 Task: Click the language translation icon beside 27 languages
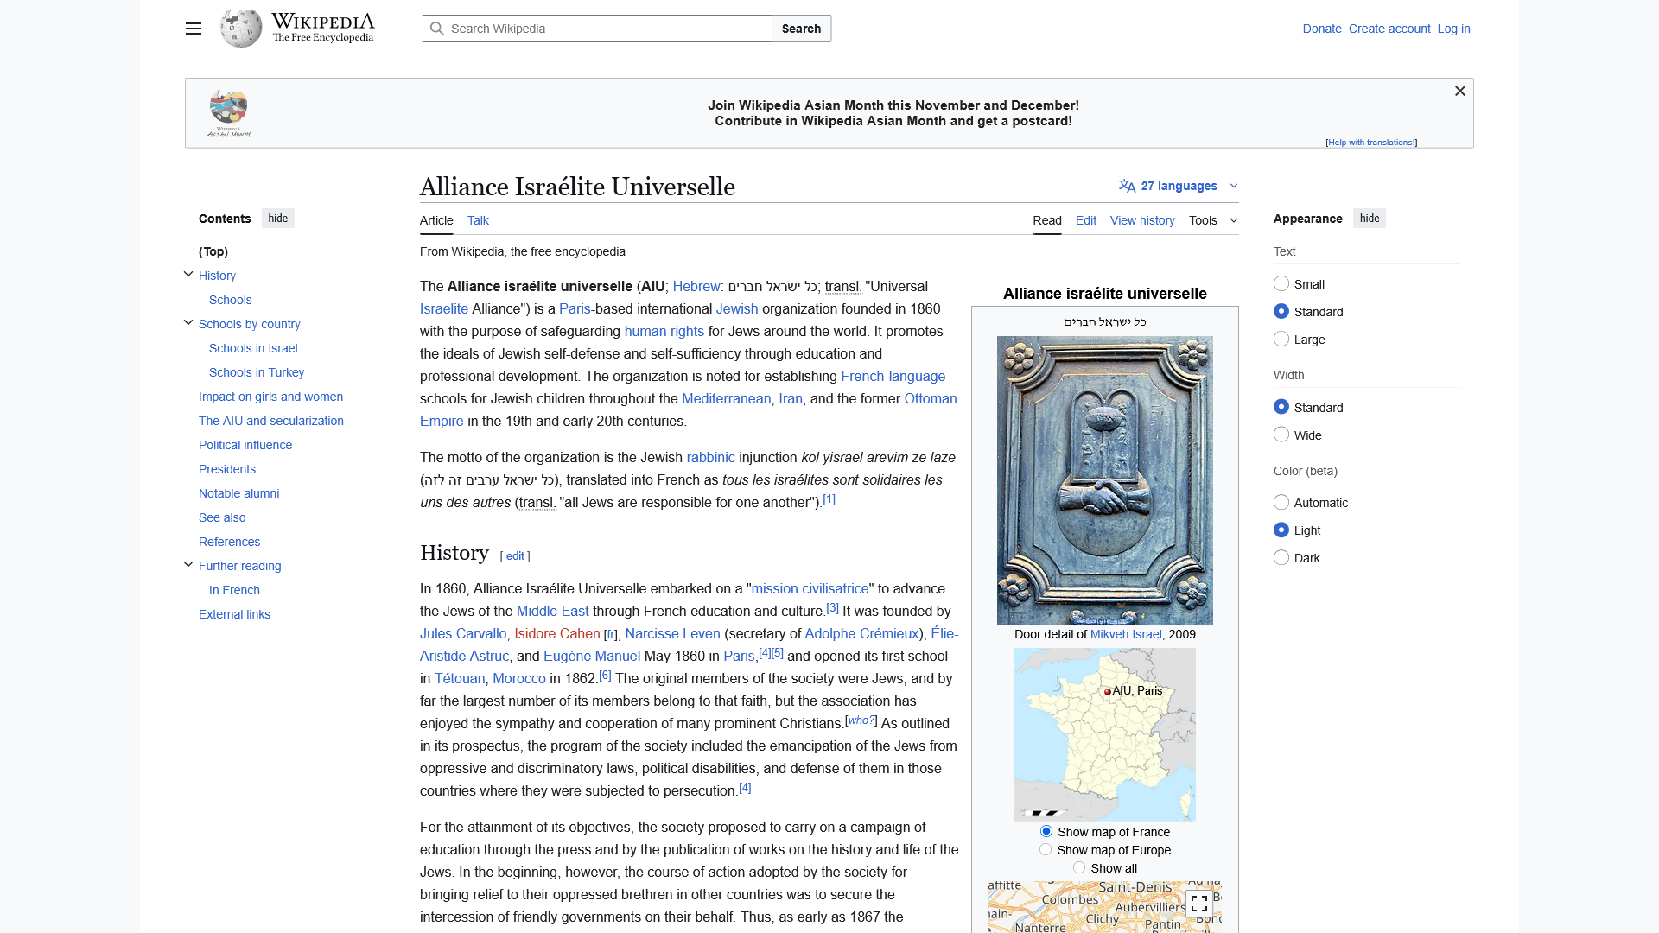point(1127,186)
